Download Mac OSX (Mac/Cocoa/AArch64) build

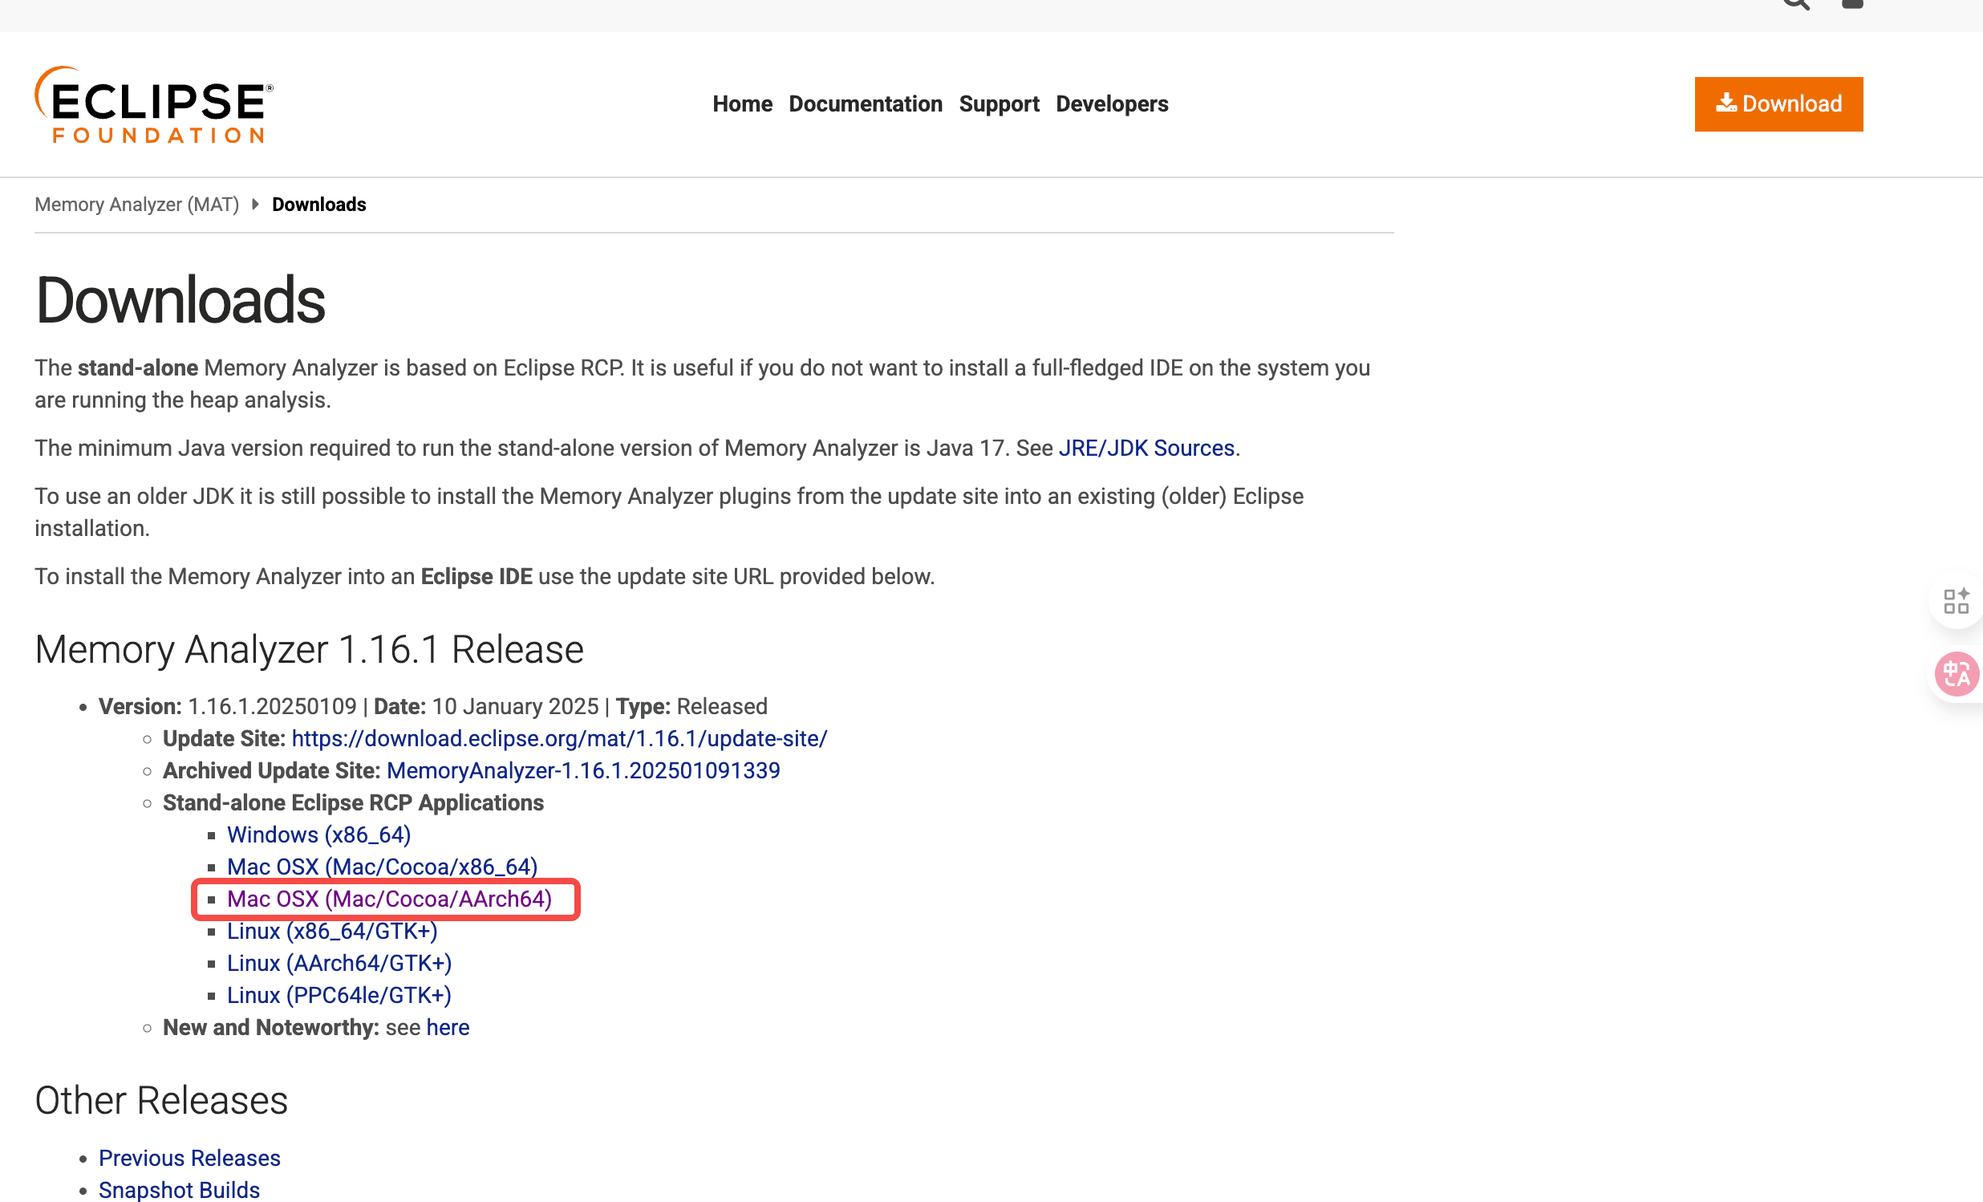tap(389, 899)
